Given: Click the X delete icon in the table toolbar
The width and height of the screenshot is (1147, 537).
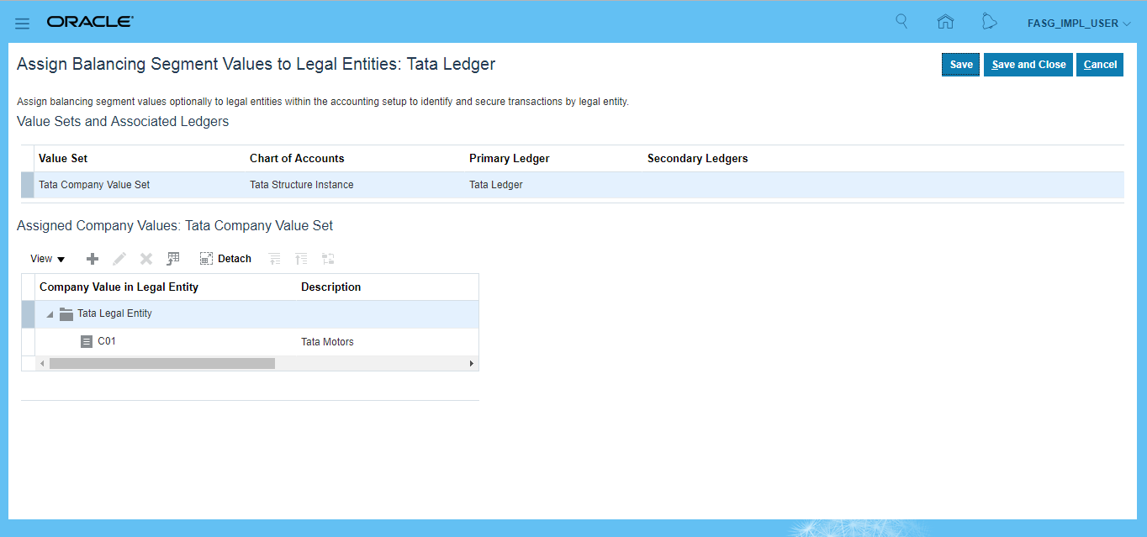Looking at the screenshot, I should pos(146,259).
